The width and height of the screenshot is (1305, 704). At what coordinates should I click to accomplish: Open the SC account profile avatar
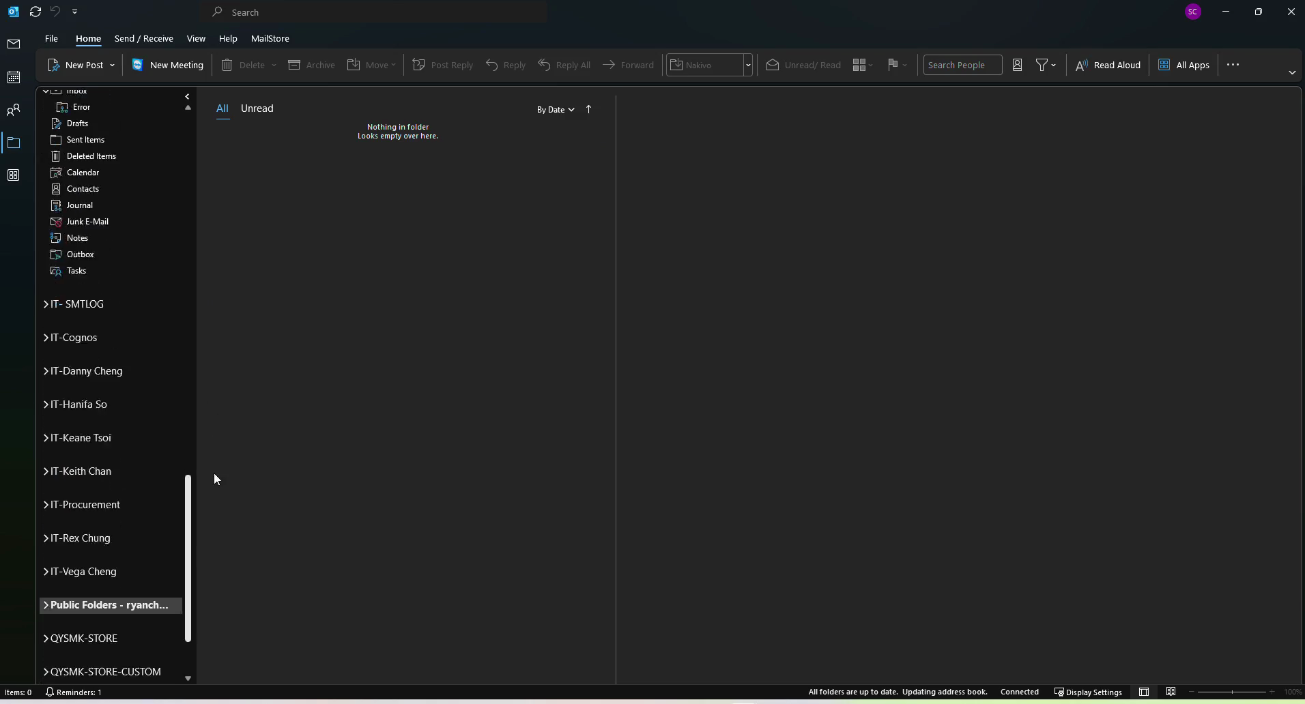coord(1193,12)
